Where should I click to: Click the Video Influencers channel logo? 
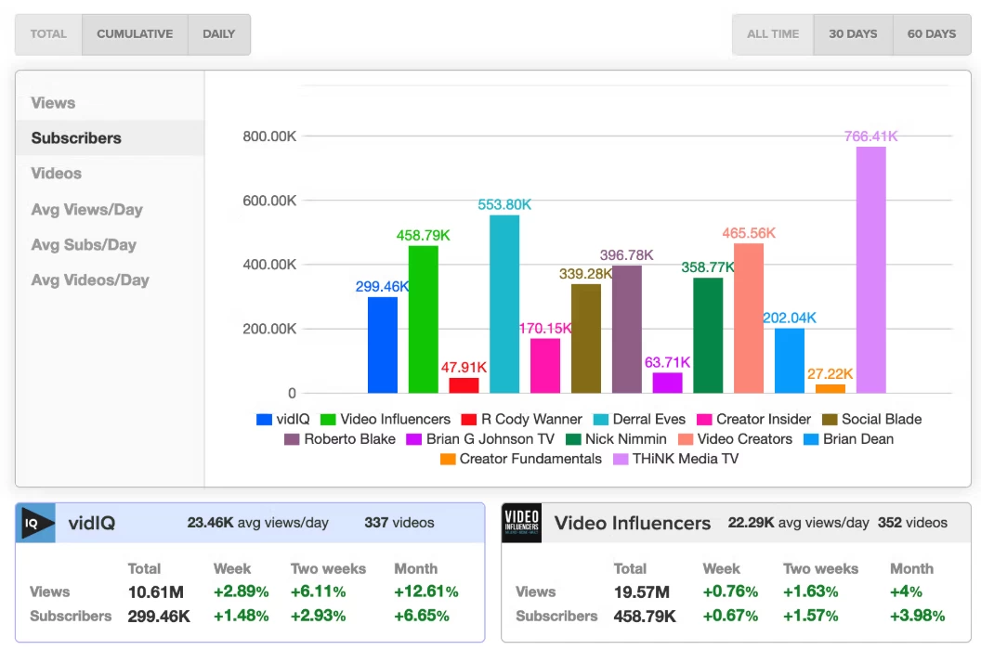521,523
